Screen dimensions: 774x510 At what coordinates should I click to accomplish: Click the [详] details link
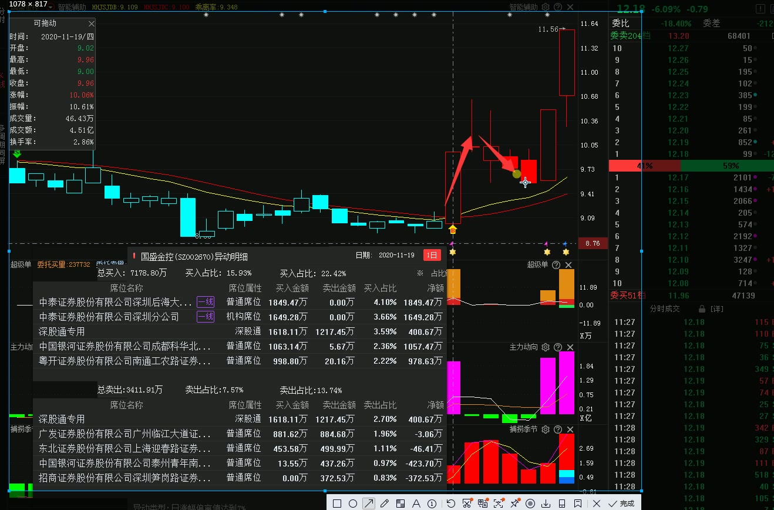(716, 308)
